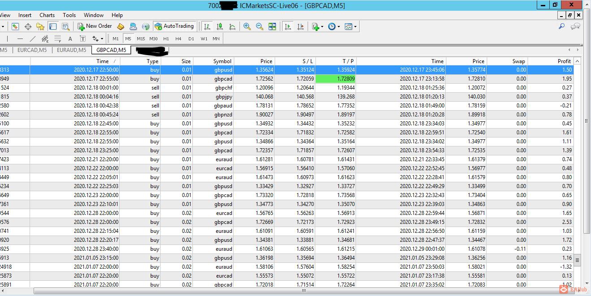Viewport: 591px width, 296px height.
Task: Select the gbpjpy sell trade row
Action: [x=287, y=97]
